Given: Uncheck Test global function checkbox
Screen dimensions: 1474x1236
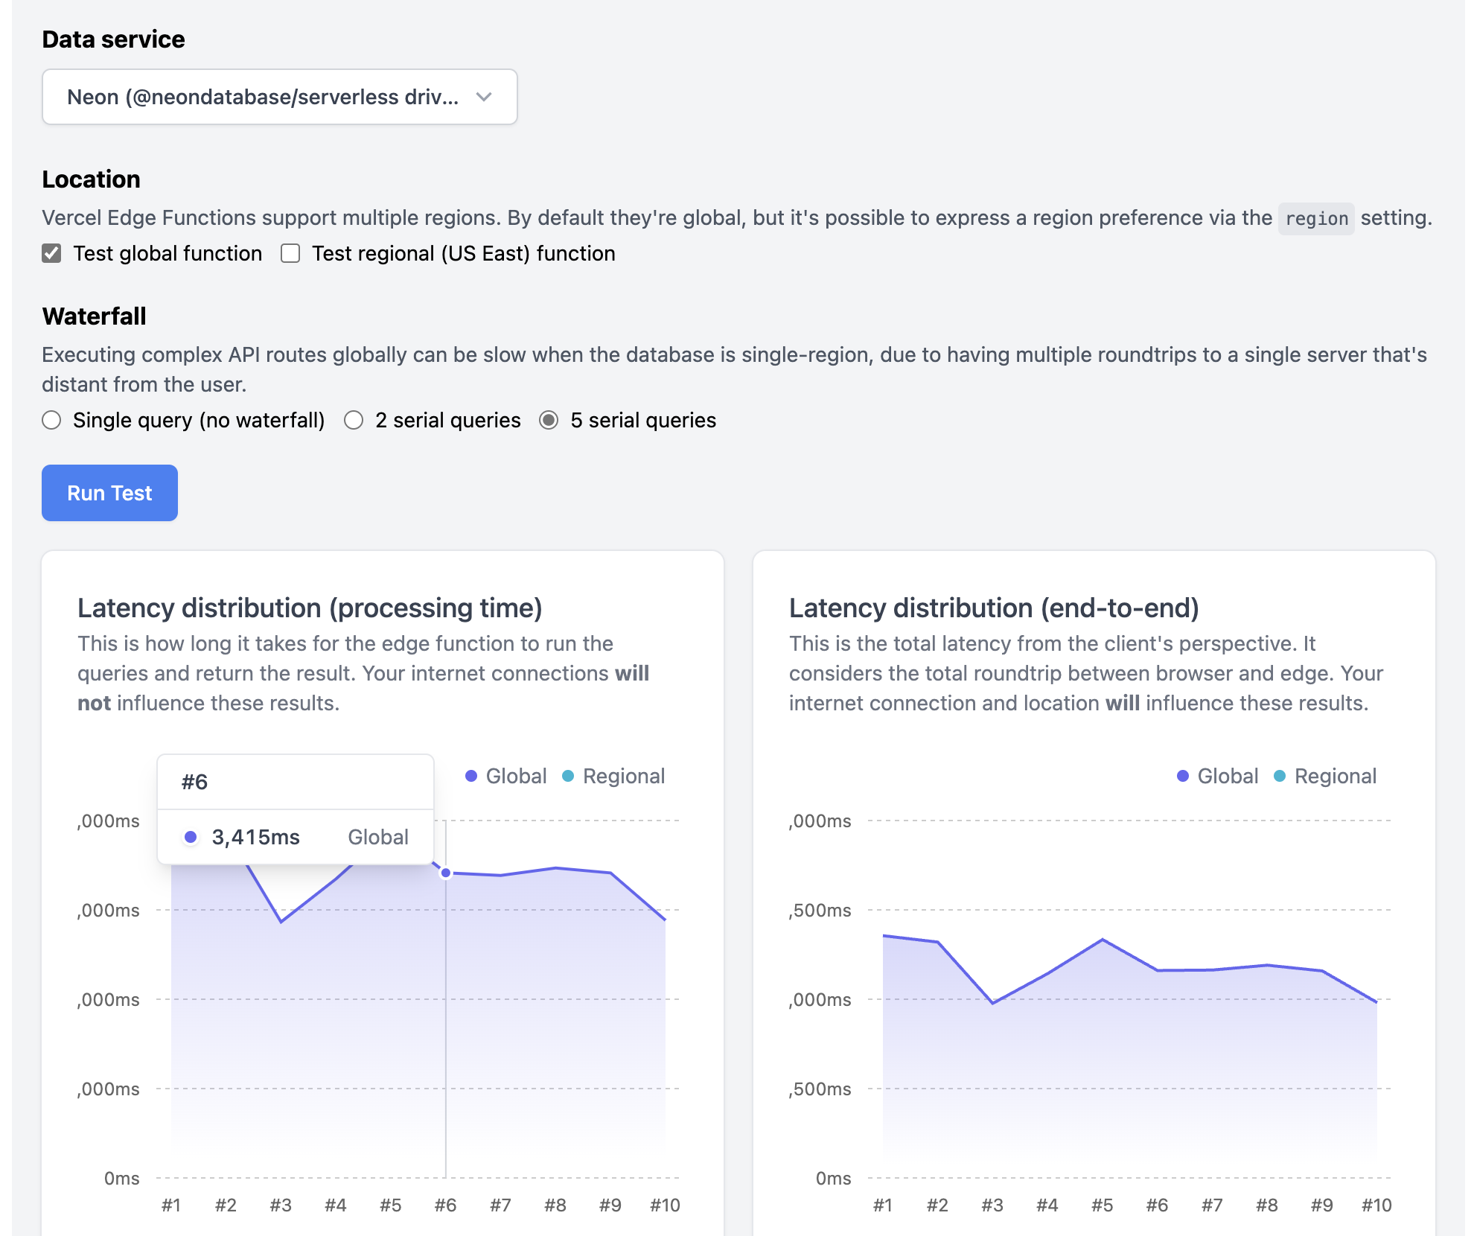Looking at the screenshot, I should pyautogui.click(x=51, y=254).
